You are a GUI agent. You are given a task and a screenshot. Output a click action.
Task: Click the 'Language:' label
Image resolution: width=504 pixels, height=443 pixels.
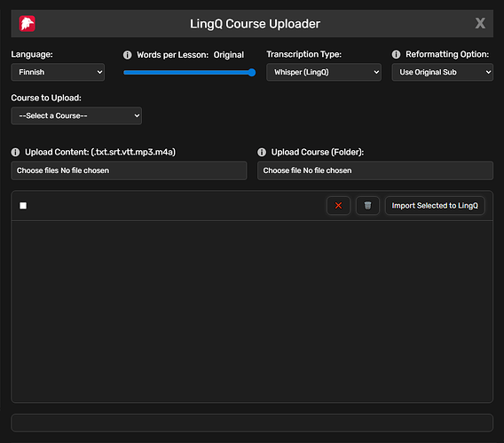(x=32, y=54)
